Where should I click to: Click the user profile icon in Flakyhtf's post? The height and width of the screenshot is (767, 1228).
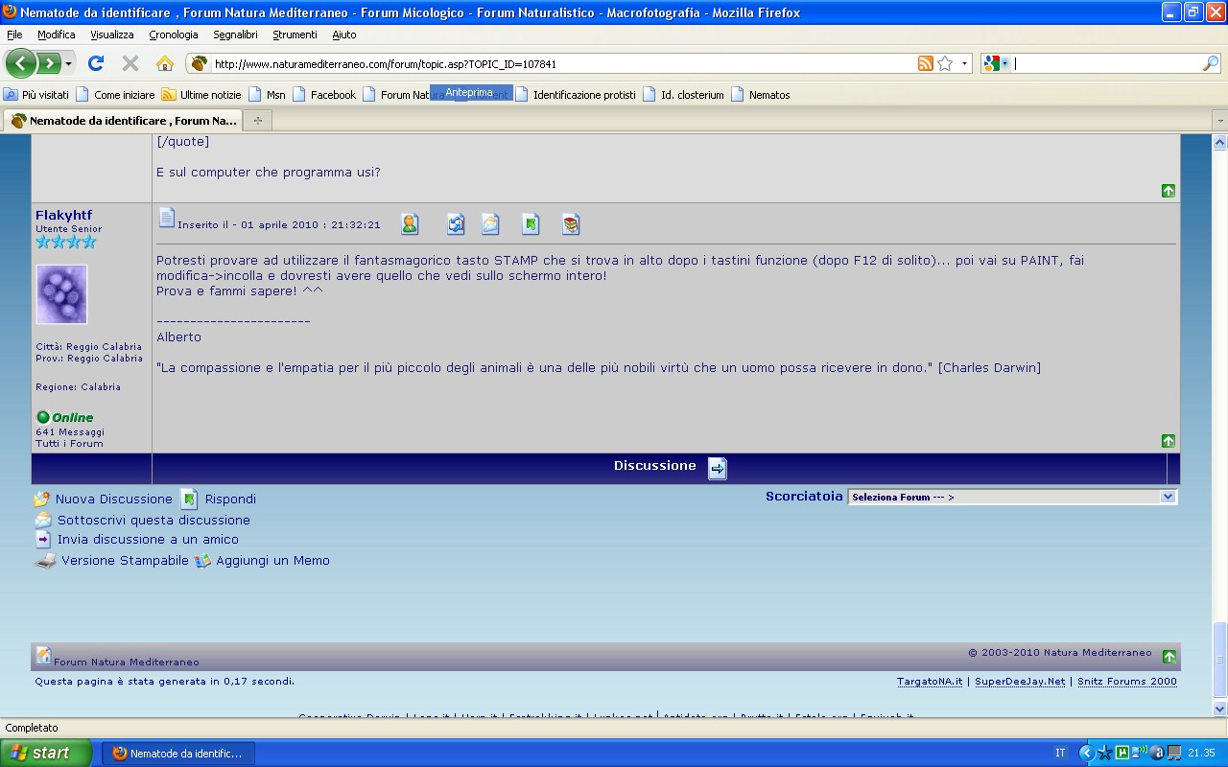tap(410, 224)
